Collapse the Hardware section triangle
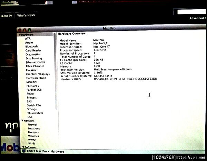Viewport: 207px width, 161px height. pyautogui.click(x=20, y=35)
